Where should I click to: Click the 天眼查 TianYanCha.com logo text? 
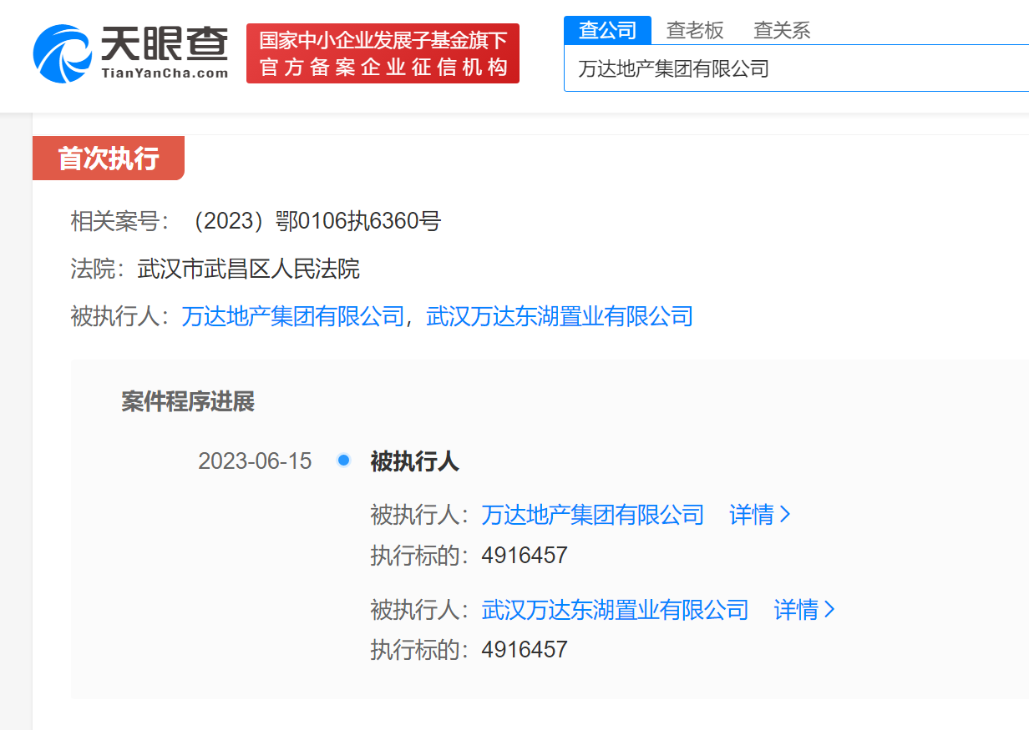pos(165,52)
